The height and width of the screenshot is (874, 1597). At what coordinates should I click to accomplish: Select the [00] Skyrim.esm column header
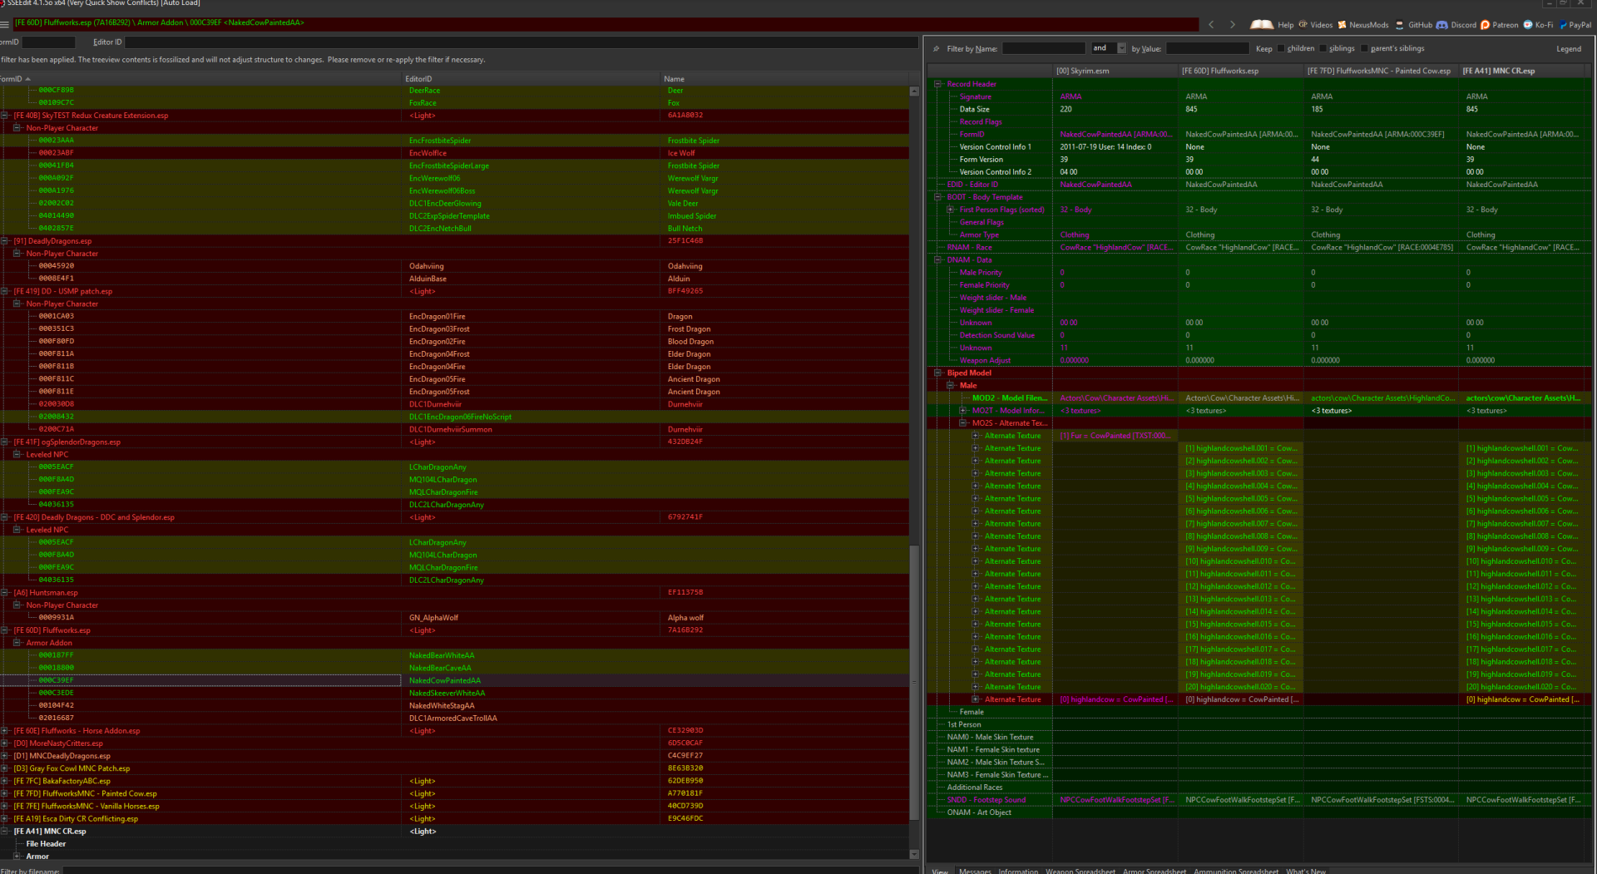pos(1115,71)
